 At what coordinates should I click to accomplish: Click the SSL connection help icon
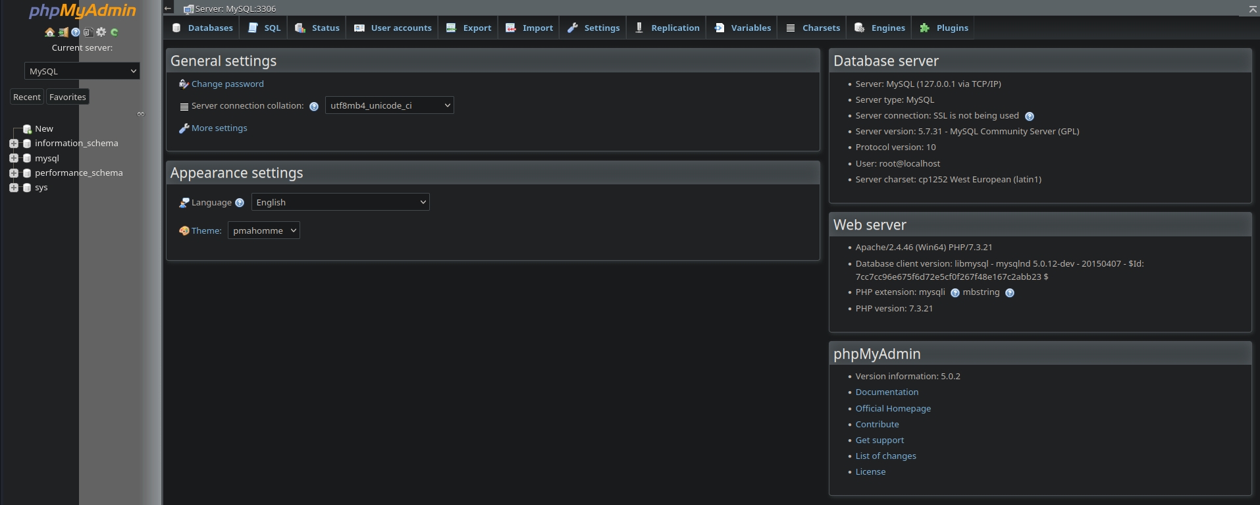(x=1030, y=117)
